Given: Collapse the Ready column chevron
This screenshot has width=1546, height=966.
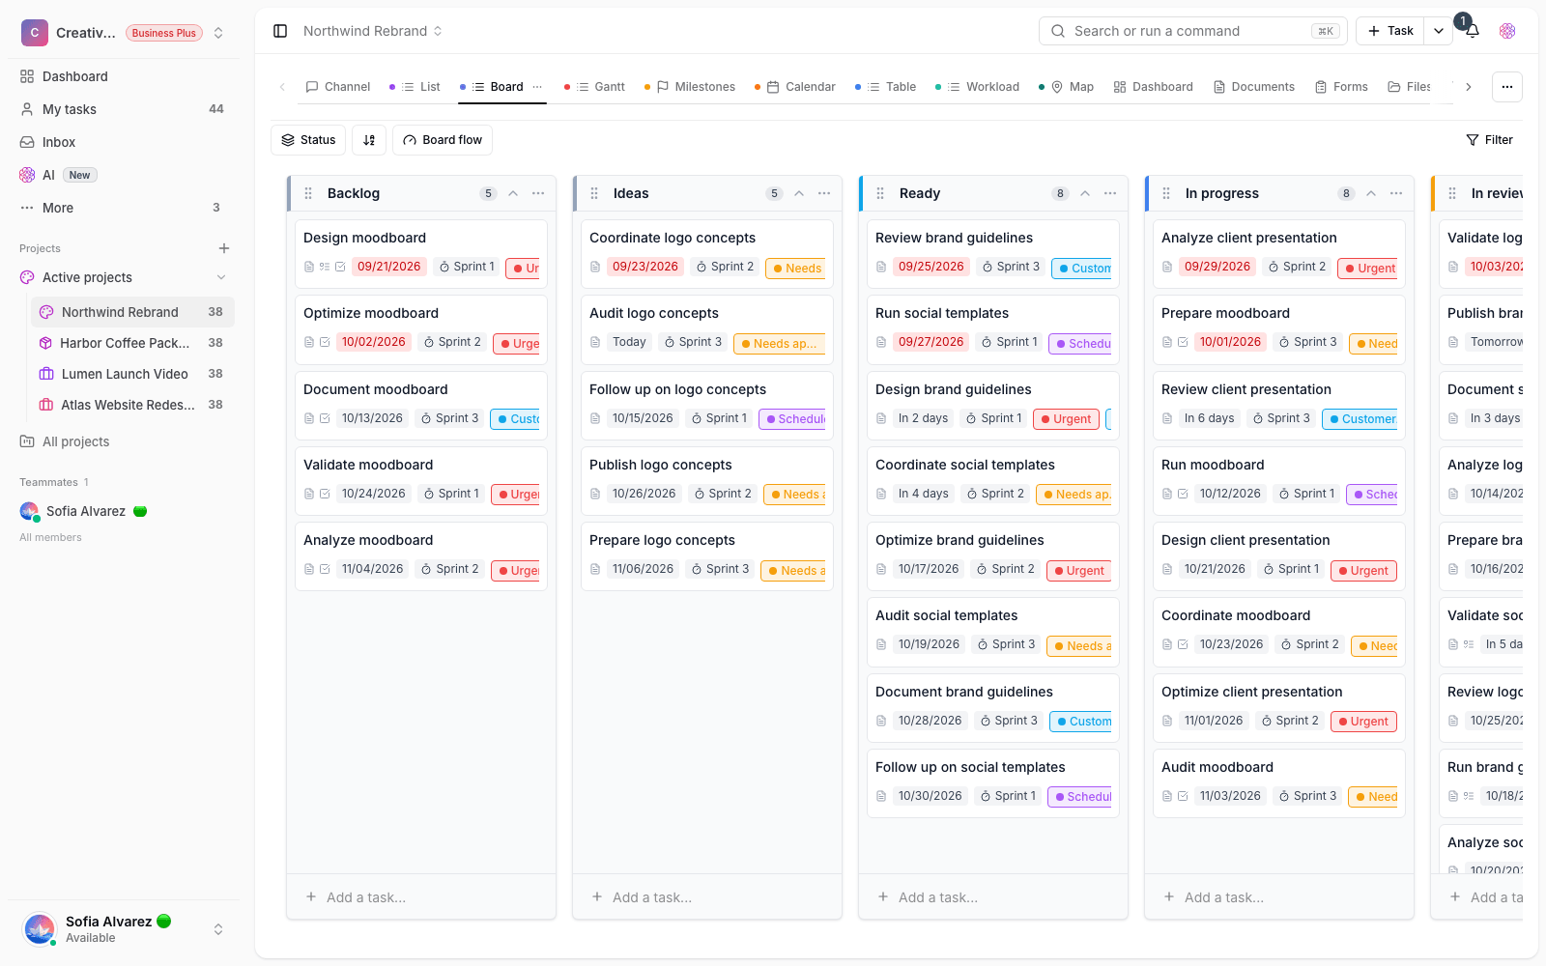Looking at the screenshot, I should pos(1085,193).
